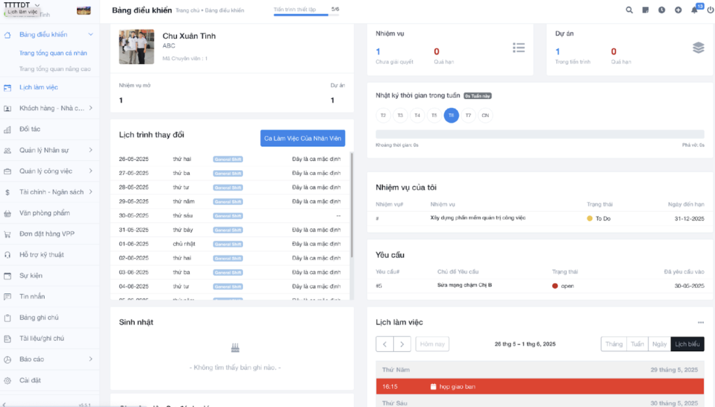Click the 1 Chưa giải quyết task count
The image size is (715, 407).
[378, 52]
